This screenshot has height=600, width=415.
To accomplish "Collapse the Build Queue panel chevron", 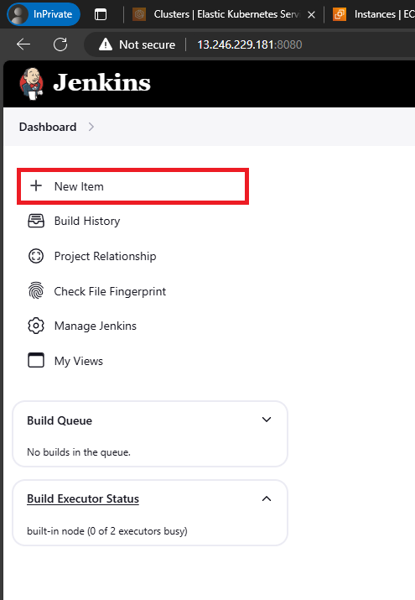I will [x=267, y=420].
